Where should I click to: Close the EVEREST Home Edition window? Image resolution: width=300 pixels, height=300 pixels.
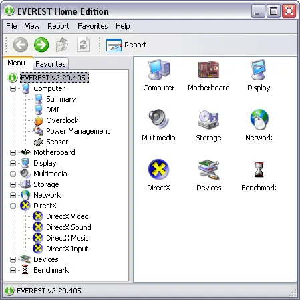pos(289,11)
